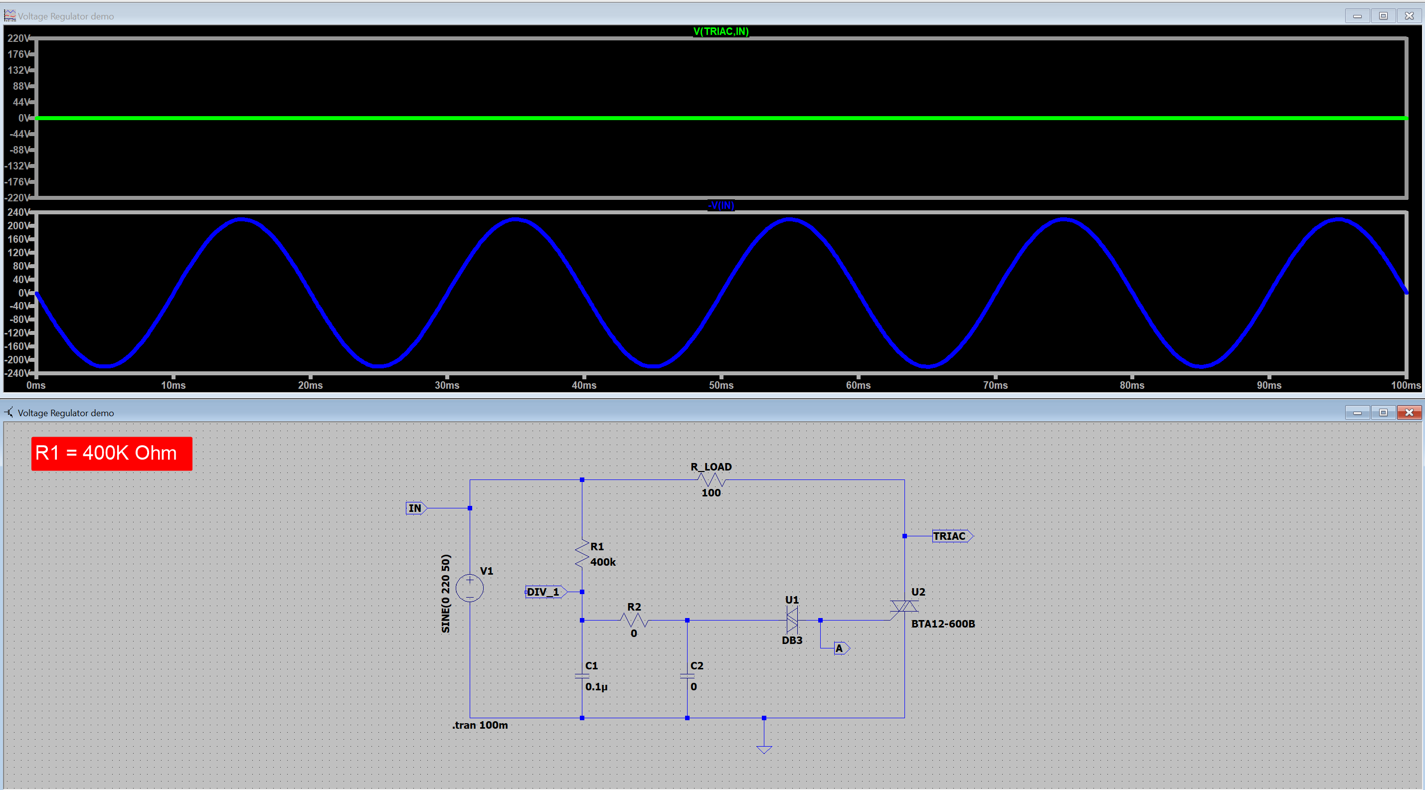Click the schematic window title icon
This screenshot has height=790, width=1425.
9,412
